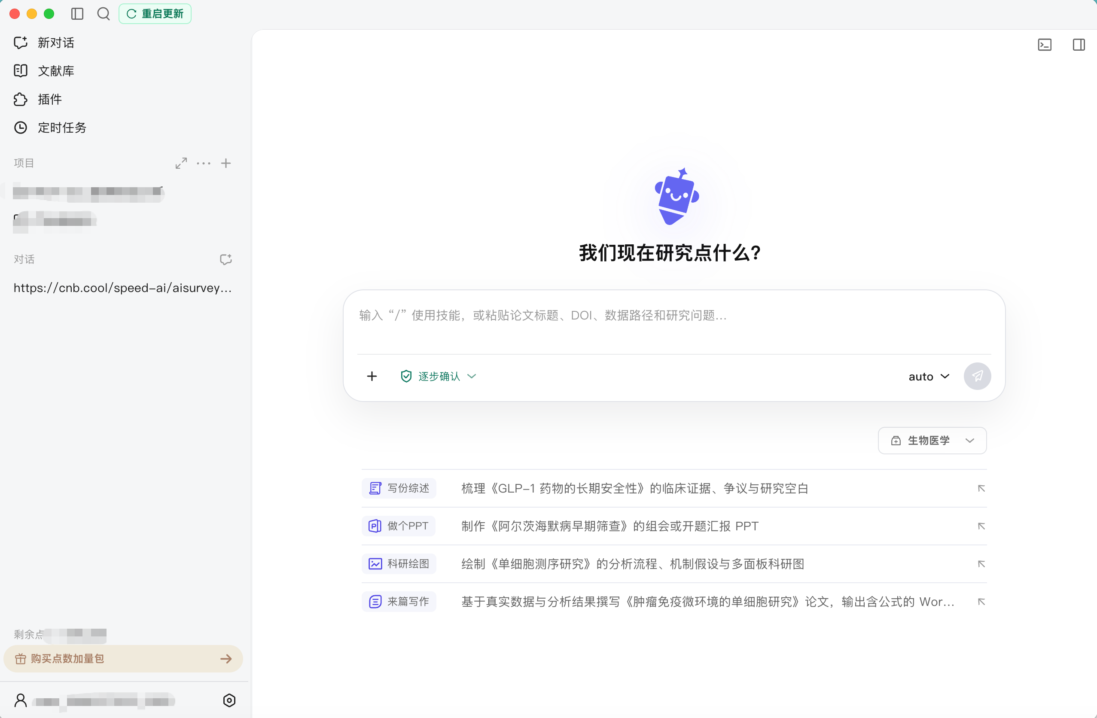
Task: Open the search magnifier icon
Action: (x=103, y=14)
